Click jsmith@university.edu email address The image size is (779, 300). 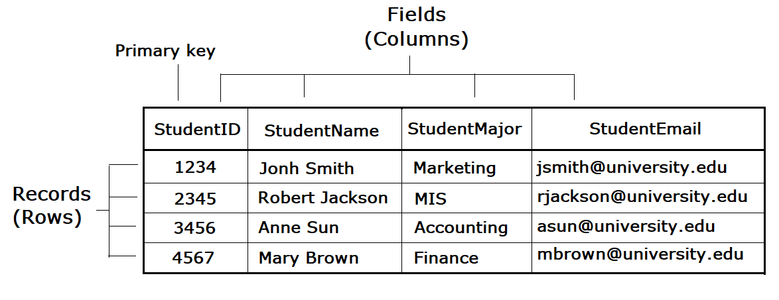click(x=632, y=167)
